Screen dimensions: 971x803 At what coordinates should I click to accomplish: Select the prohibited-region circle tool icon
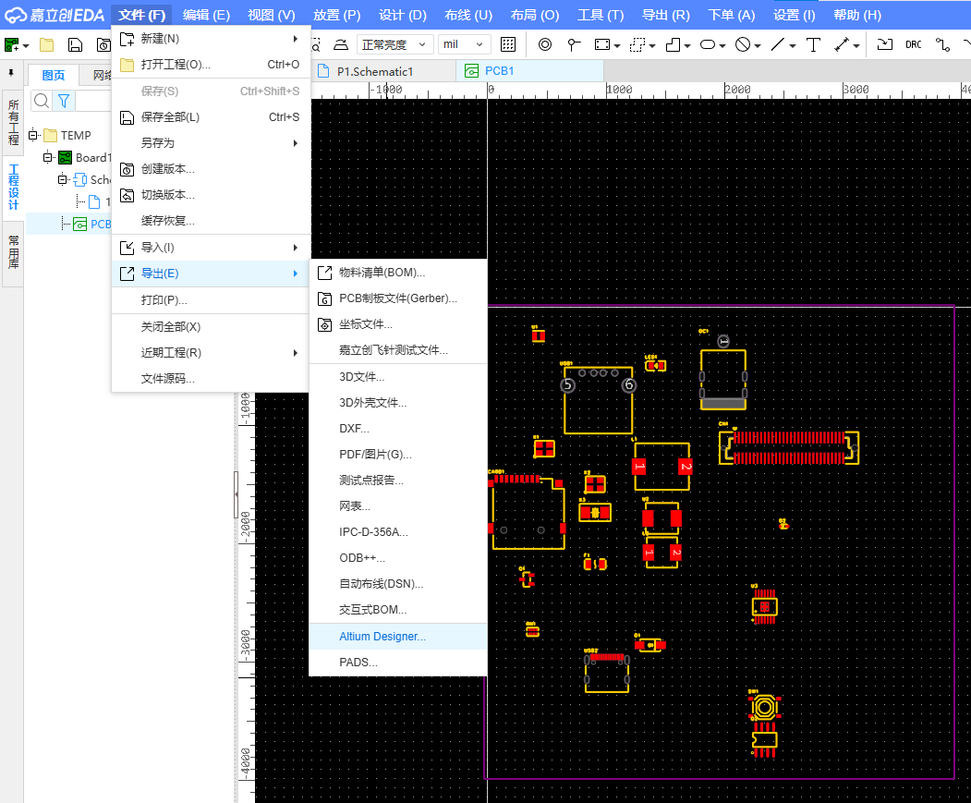(743, 44)
